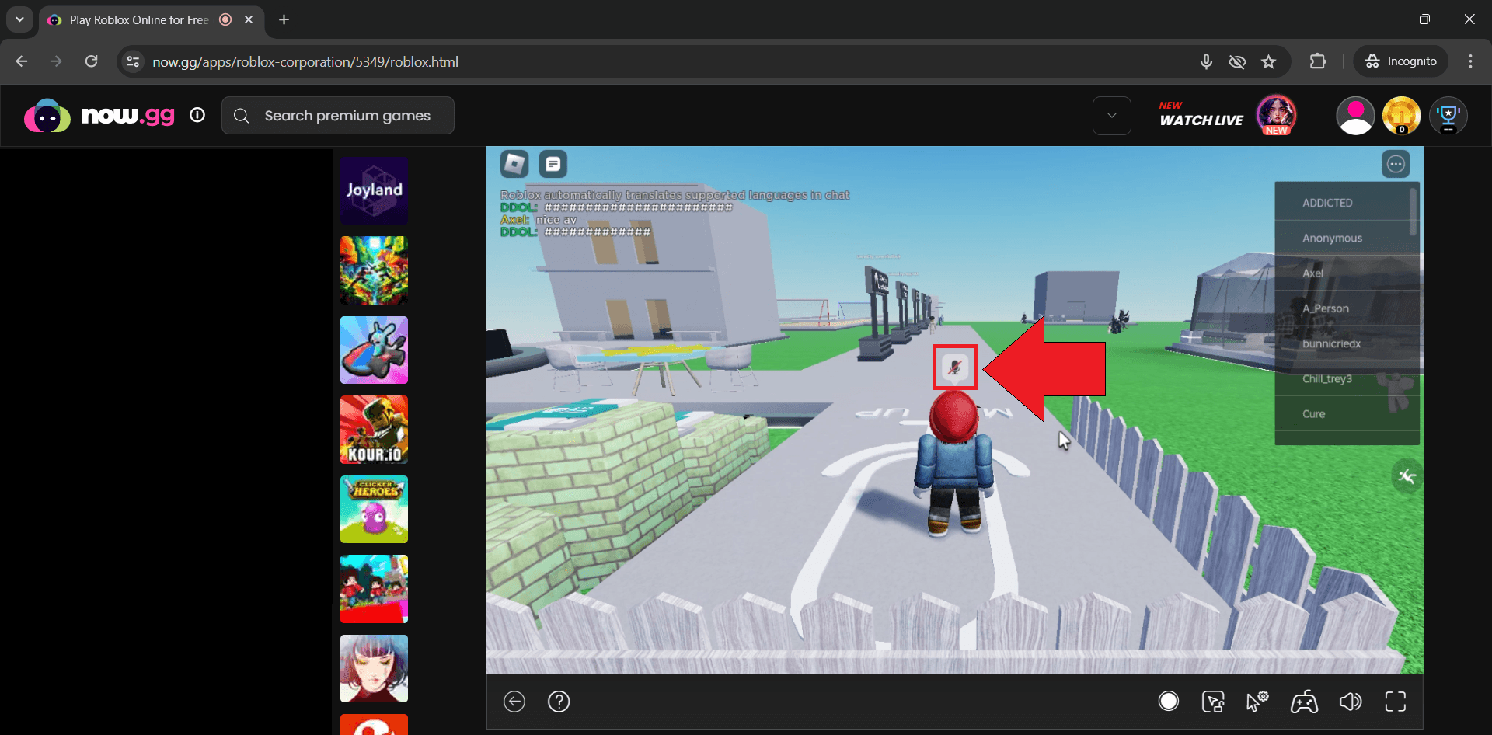Expand the header dropdown chevron
Image resolution: width=1492 pixels, height=735 pixels.
[1112, 116]
